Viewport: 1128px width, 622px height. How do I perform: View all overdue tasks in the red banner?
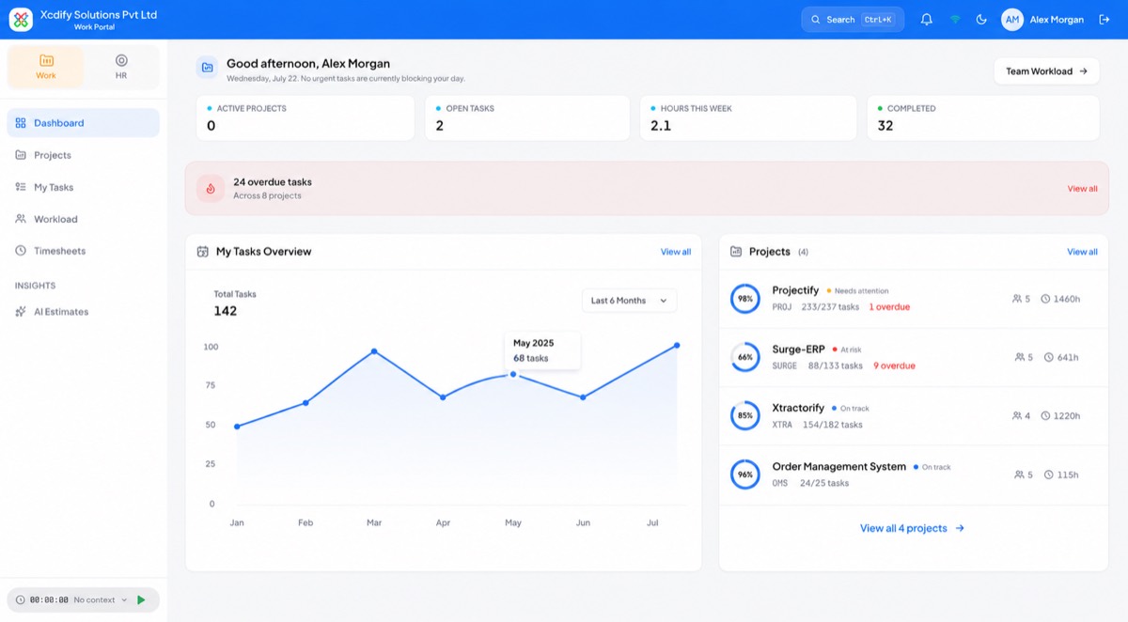pyautogui.click(x=1082, y=189)
